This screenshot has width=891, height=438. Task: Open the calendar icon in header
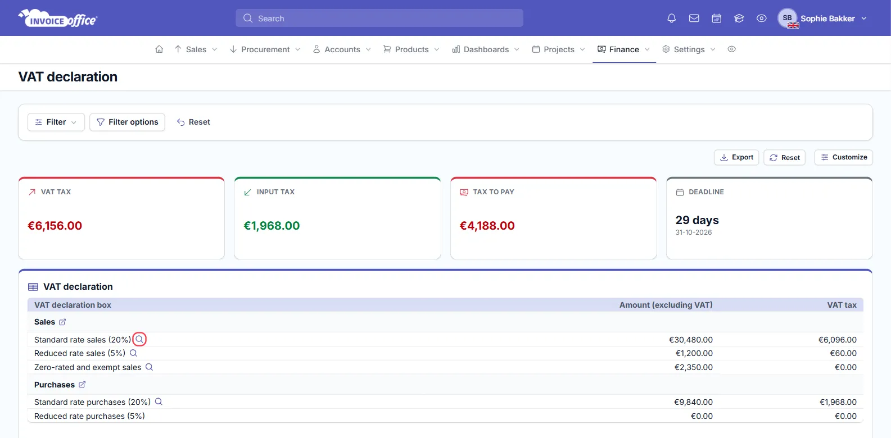717,19
